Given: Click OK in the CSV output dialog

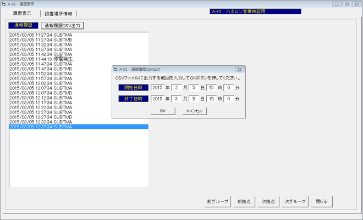Looking at the screenshot, I should [163, 110].
